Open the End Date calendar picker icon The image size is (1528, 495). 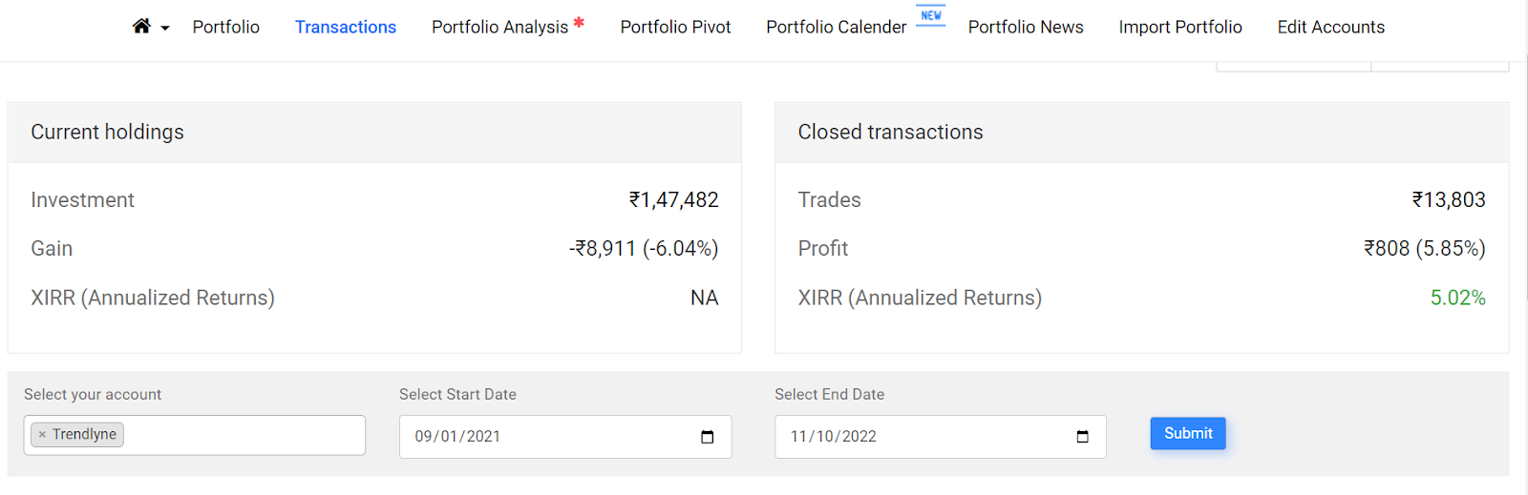pyautogui.click(x=1082, y=437)
